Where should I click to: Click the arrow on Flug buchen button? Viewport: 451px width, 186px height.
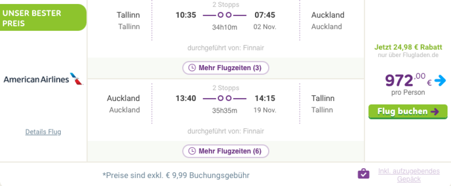click(x=435, y=111)
